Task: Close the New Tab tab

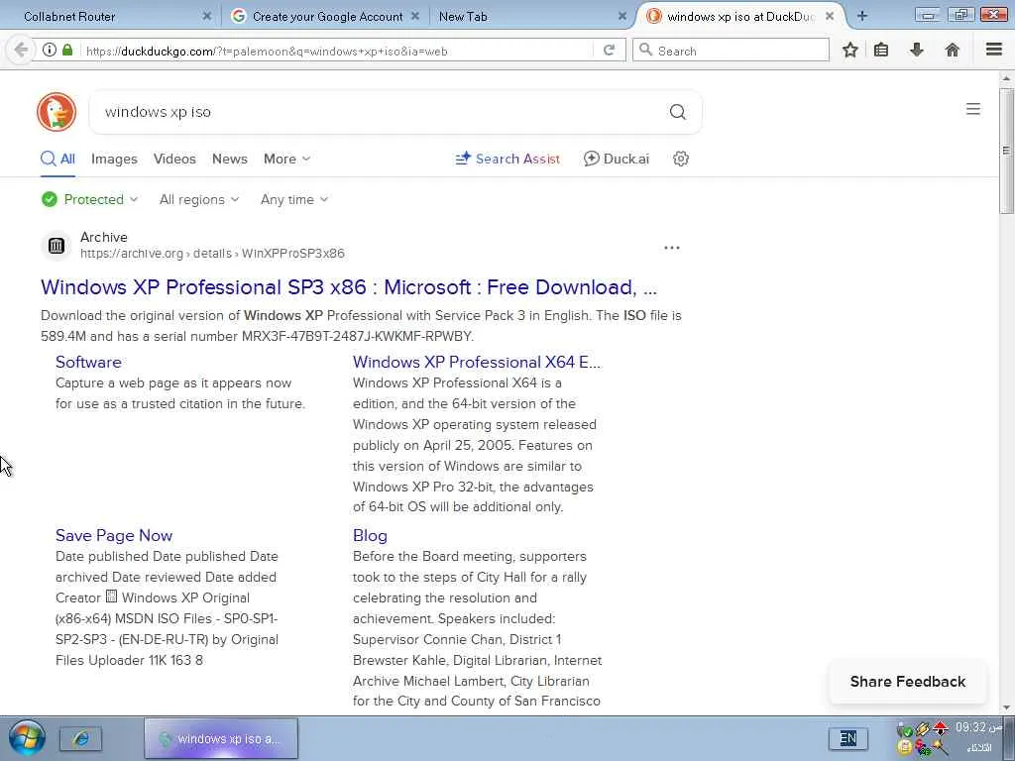Action: coord(622,16)
